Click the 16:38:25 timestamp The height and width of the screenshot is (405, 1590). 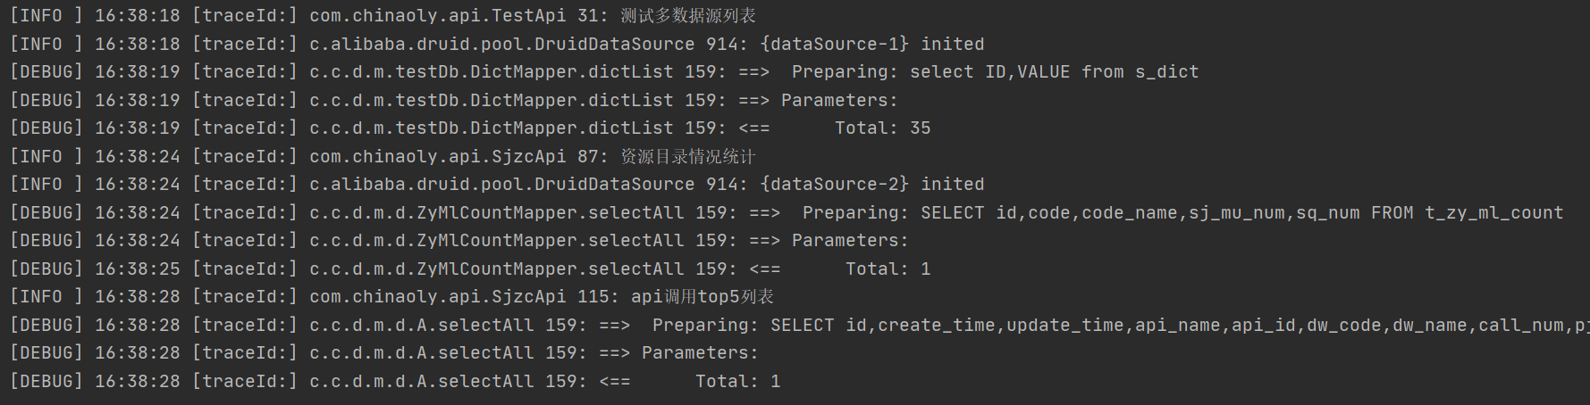click(138, 269)
